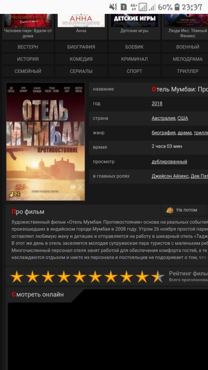Image resolution: width=208 pixels, height=370 pixels.
Task: Add film via 'На потом' button
Action: pos(184,210)
